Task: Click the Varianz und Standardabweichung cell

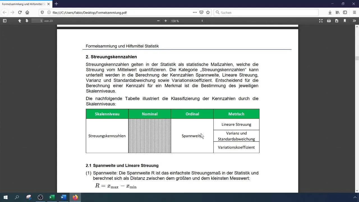Action: point(236,136)
